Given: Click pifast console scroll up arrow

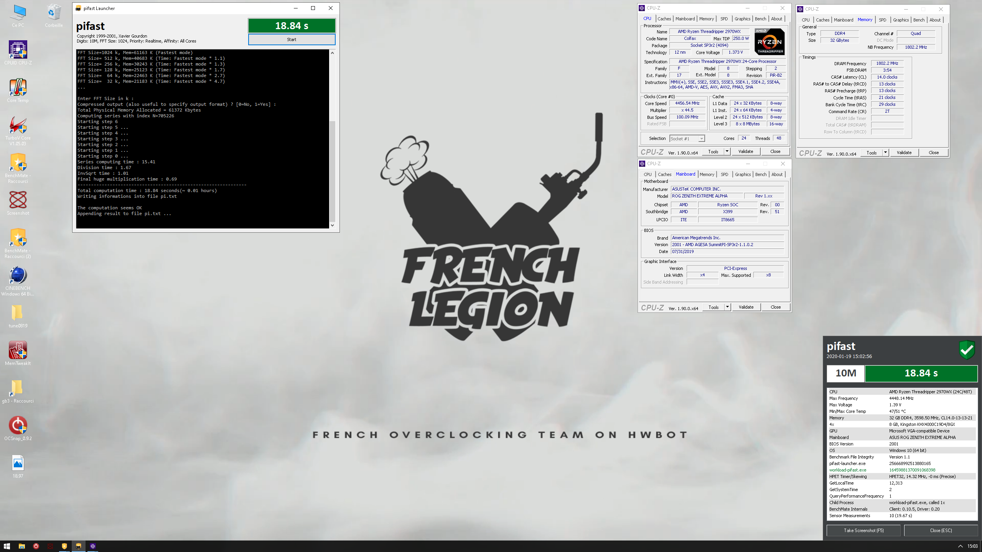Looking at the screenshot, I should 332,53.
